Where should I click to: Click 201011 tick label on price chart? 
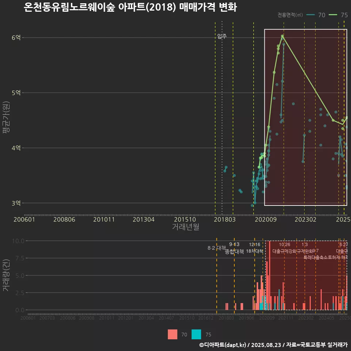pyautogui.click(x=104, y=219)
